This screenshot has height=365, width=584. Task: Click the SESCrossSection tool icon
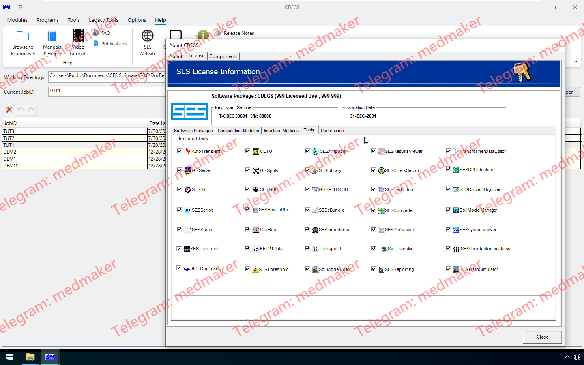coord(381,171)
